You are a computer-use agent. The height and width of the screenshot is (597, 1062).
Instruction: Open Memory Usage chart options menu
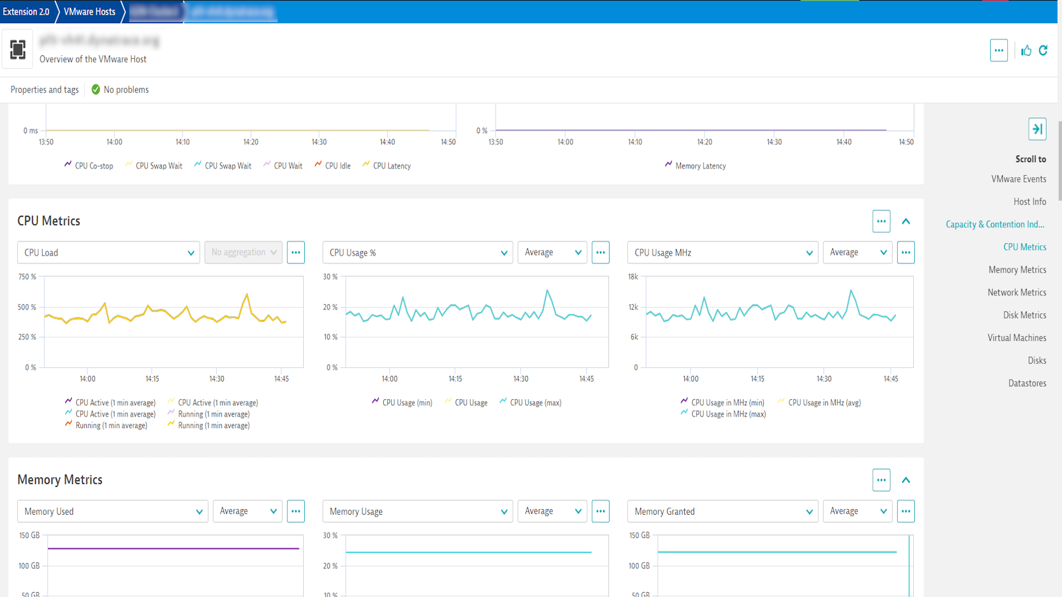[x=601, y=511]
